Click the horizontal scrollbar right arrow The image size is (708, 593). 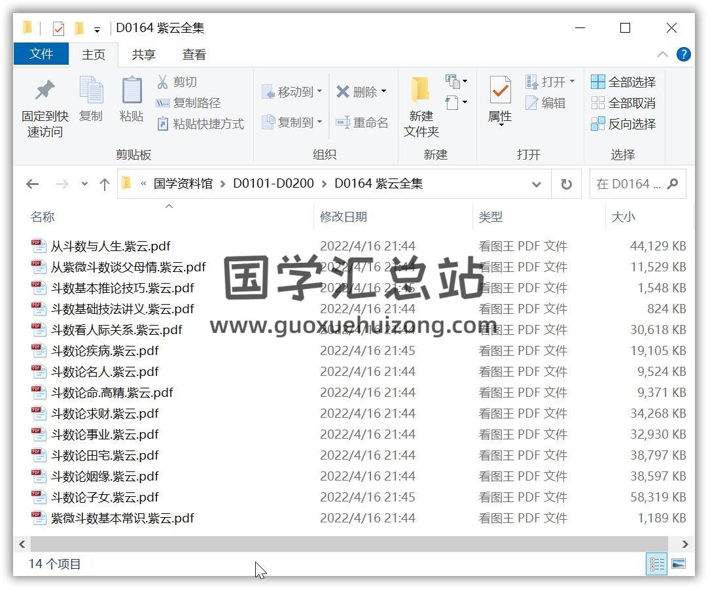click(x=685, y=544)
